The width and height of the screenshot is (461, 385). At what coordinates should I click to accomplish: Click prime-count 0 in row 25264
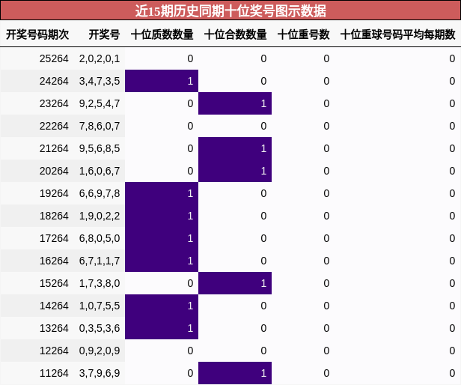tap(190, 58)
